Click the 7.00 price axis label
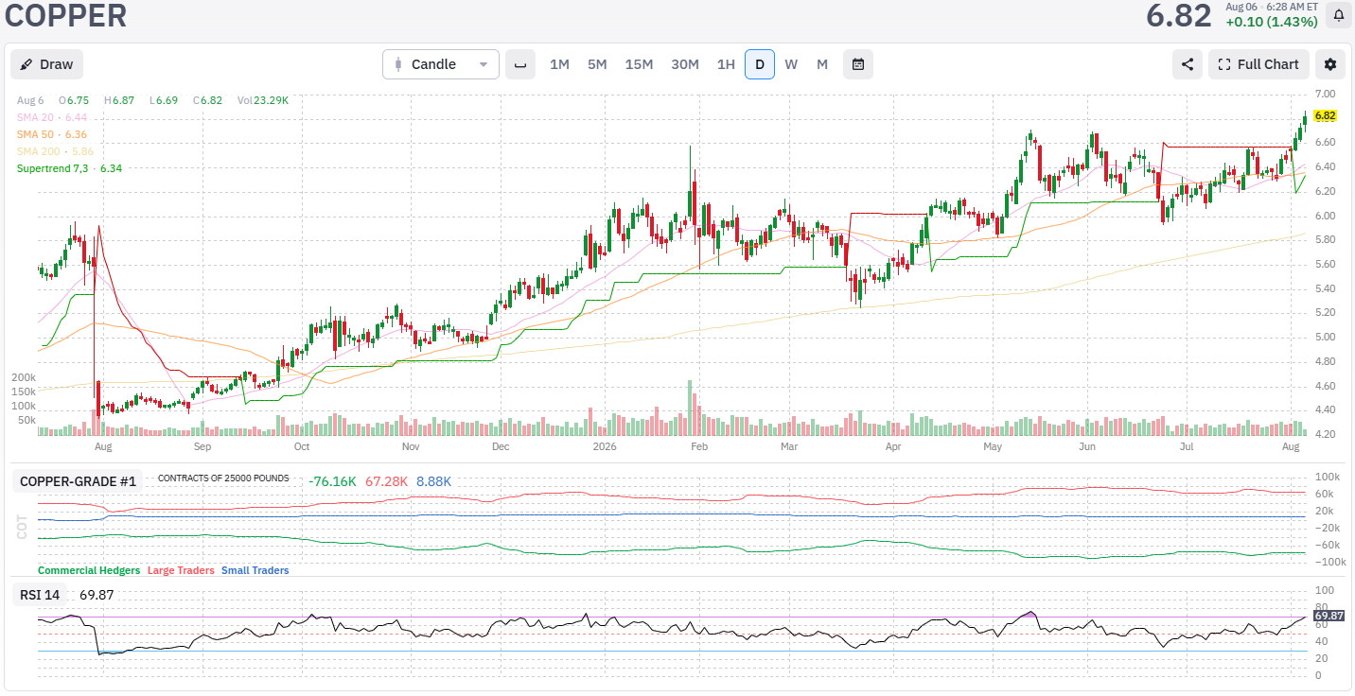 coord(1325,95)
